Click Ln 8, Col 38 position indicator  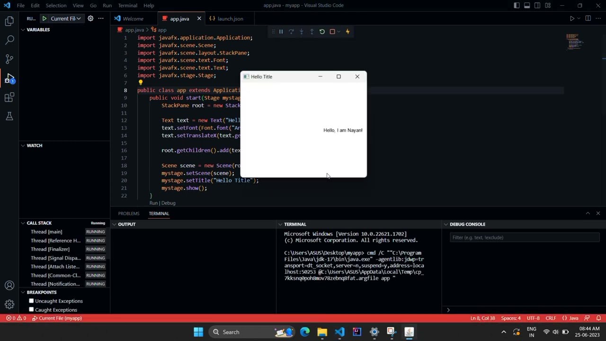[x=482, y=318]
